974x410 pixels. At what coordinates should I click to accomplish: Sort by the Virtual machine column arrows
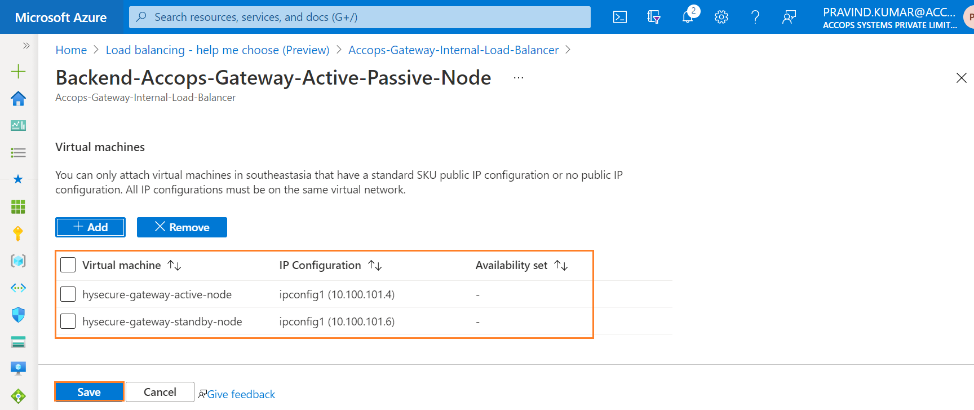(174, 265)
